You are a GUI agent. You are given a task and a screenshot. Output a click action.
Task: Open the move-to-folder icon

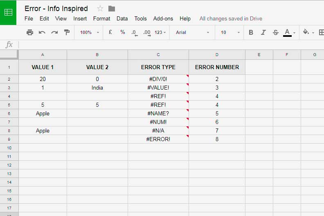(x=112, y=9)
